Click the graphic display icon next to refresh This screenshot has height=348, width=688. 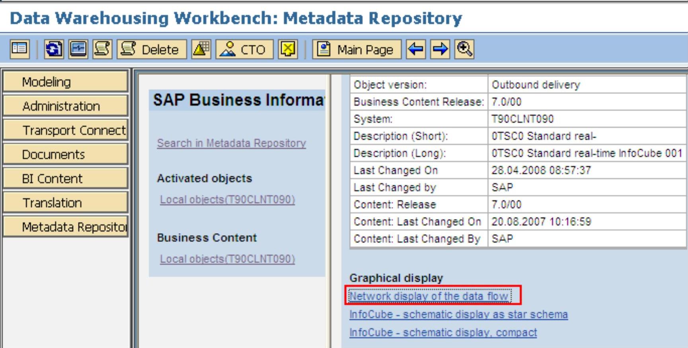pos(78,49)
